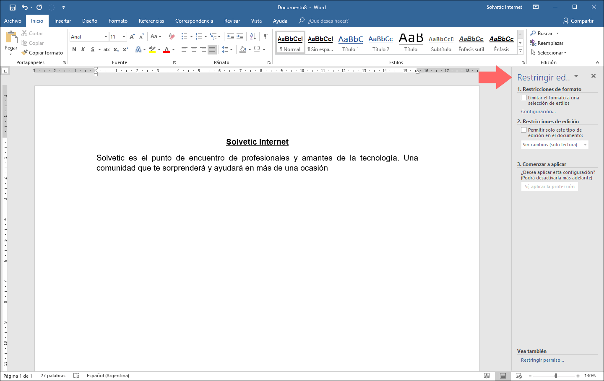
Task: Toggle paragraph marks with the pilcrow button
Action: pyautogui.click(x=266, y=36)
